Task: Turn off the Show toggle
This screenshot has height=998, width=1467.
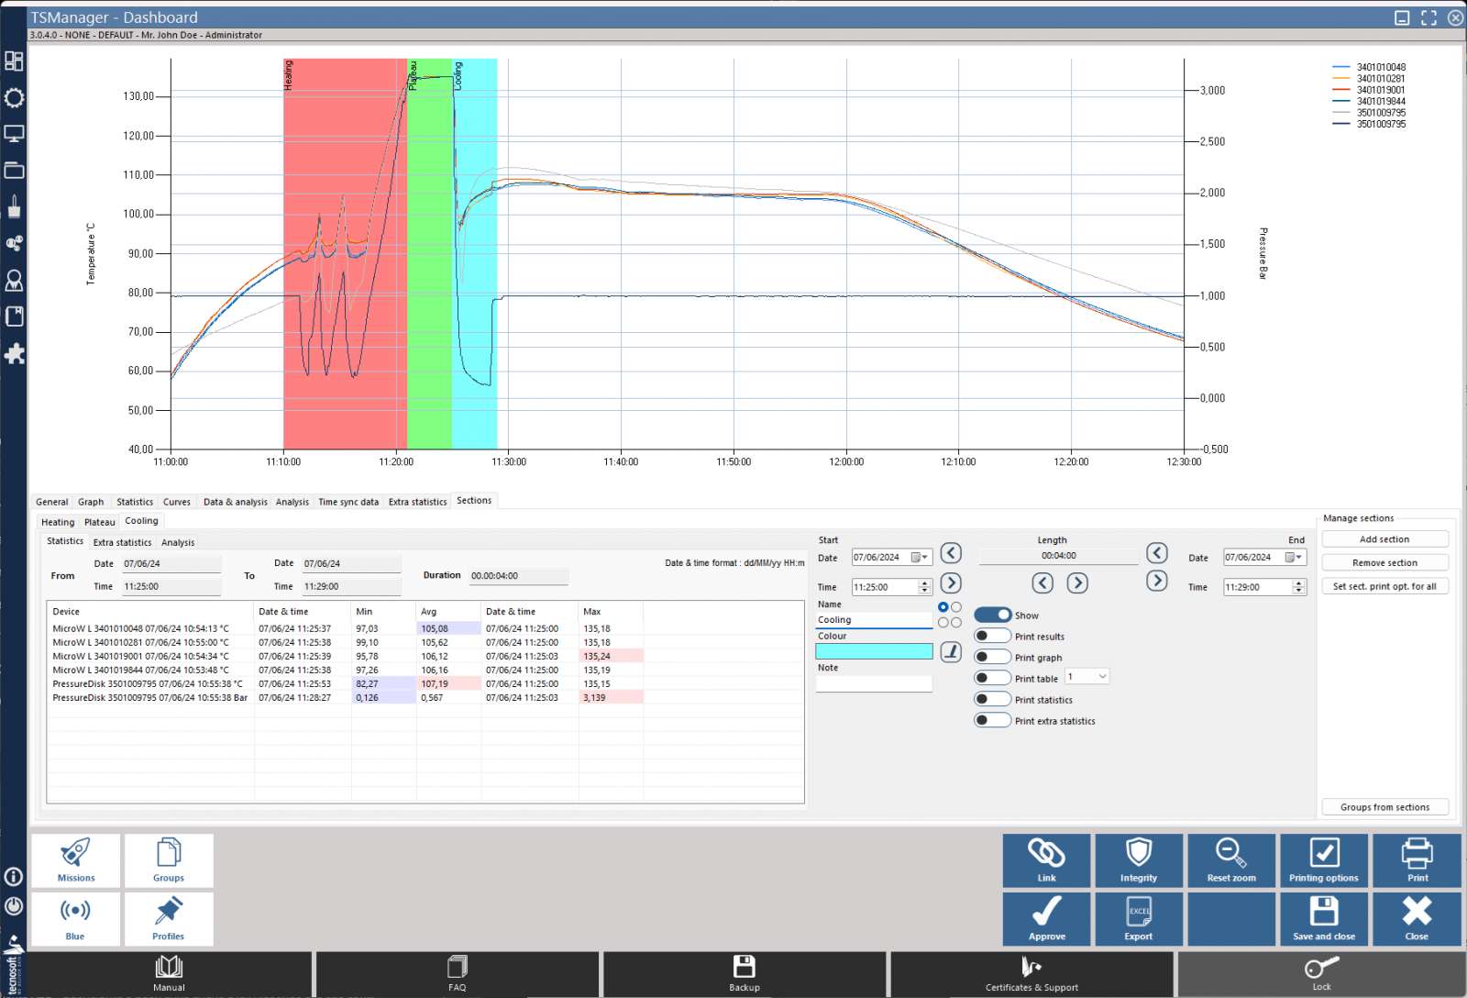Action: click(x=992, y=615)
